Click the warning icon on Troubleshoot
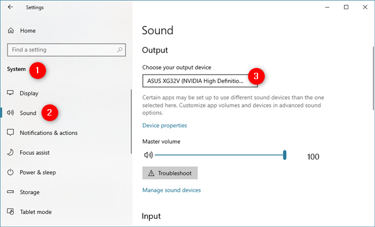This screenshot has height=227, width=375. [x=151, y=173]
